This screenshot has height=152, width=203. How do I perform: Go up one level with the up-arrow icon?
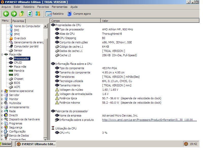coord(22,14)
